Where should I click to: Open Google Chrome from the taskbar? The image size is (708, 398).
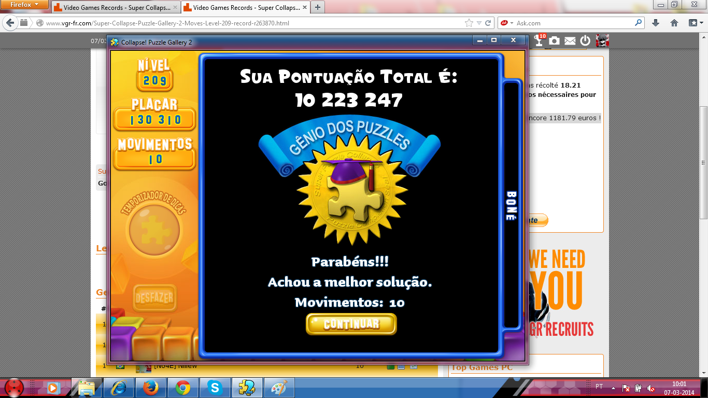click(182, 387)
